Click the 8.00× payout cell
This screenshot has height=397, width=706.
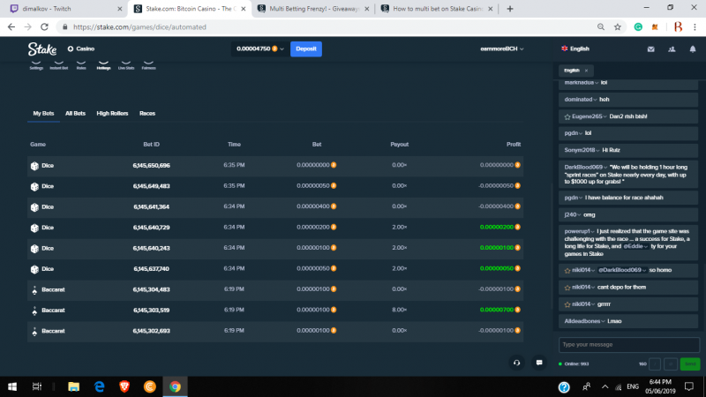click(400, 310)
